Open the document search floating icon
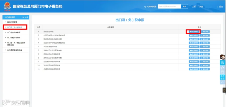This screenshot has height=107, width=226. 222,63
